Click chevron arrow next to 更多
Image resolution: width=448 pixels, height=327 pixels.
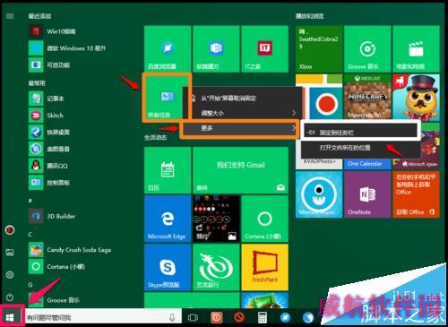coord(294,128)
